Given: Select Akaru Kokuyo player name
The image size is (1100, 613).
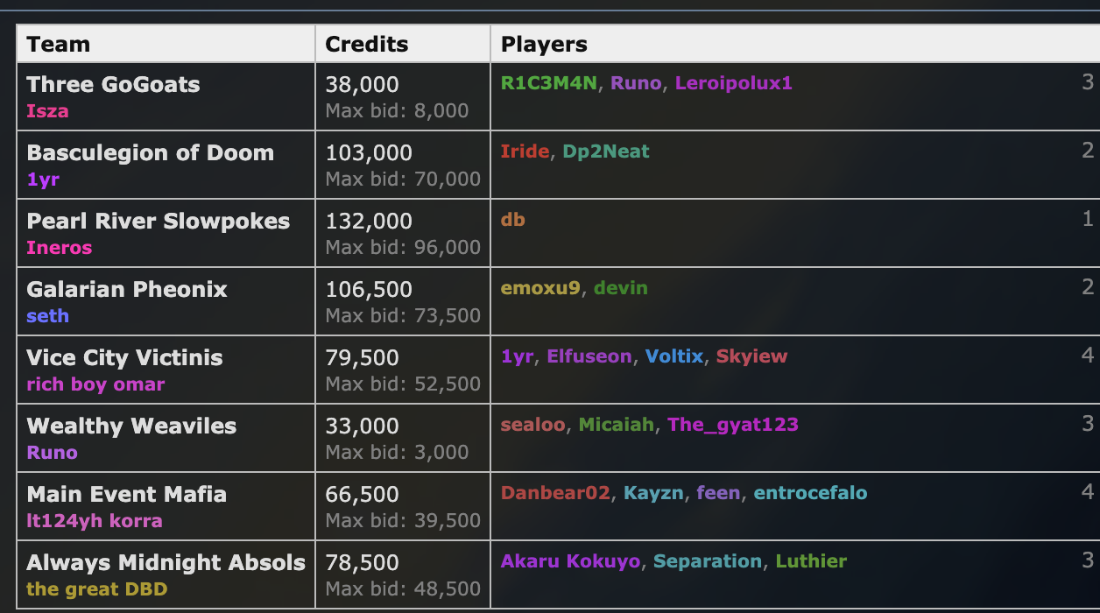Looking at the screenshot, I should [x=570, y=561].
